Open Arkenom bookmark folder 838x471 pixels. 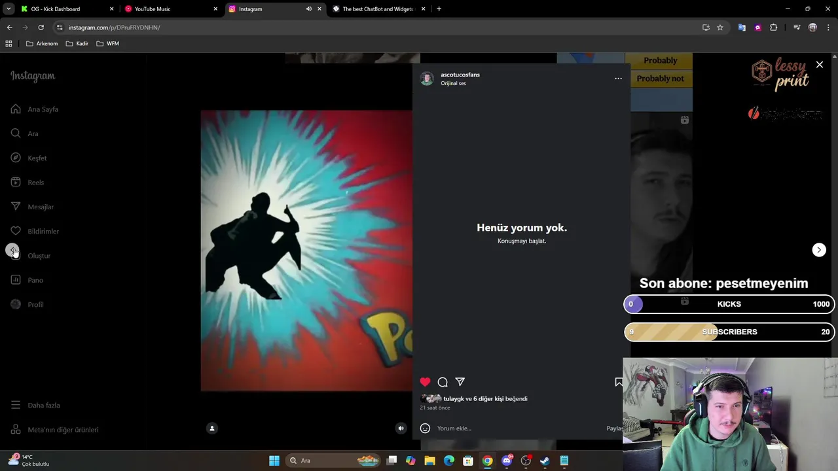[x=42, y=44]
